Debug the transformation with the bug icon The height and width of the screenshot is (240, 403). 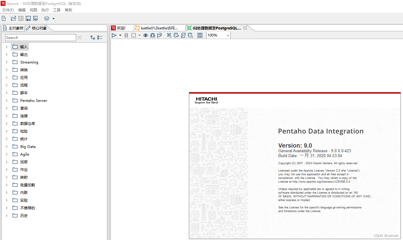pyautogui.click(x=152, y=35)
